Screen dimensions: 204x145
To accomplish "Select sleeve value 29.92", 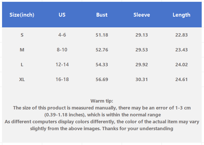I will 142,64.
